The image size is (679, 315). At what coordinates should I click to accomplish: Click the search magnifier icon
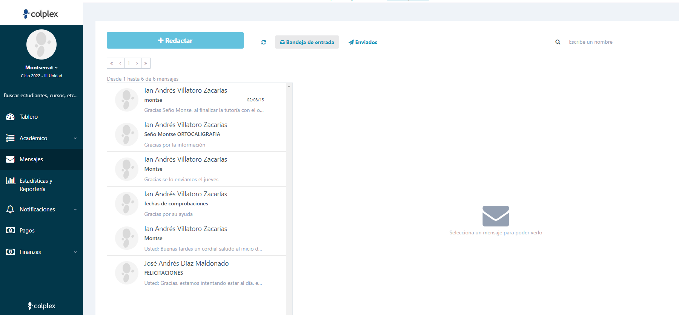[558, 42]
